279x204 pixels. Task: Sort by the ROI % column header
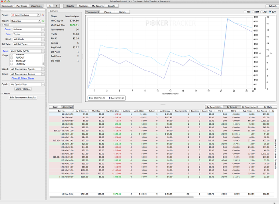point(234,111)
